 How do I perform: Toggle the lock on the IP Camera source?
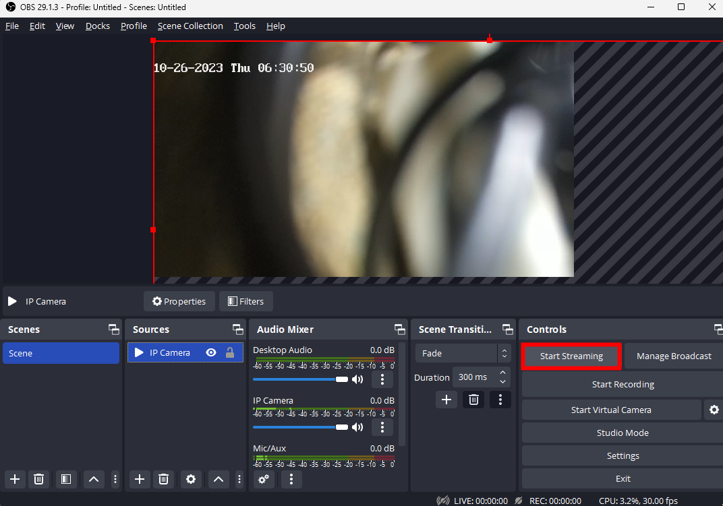230,352
